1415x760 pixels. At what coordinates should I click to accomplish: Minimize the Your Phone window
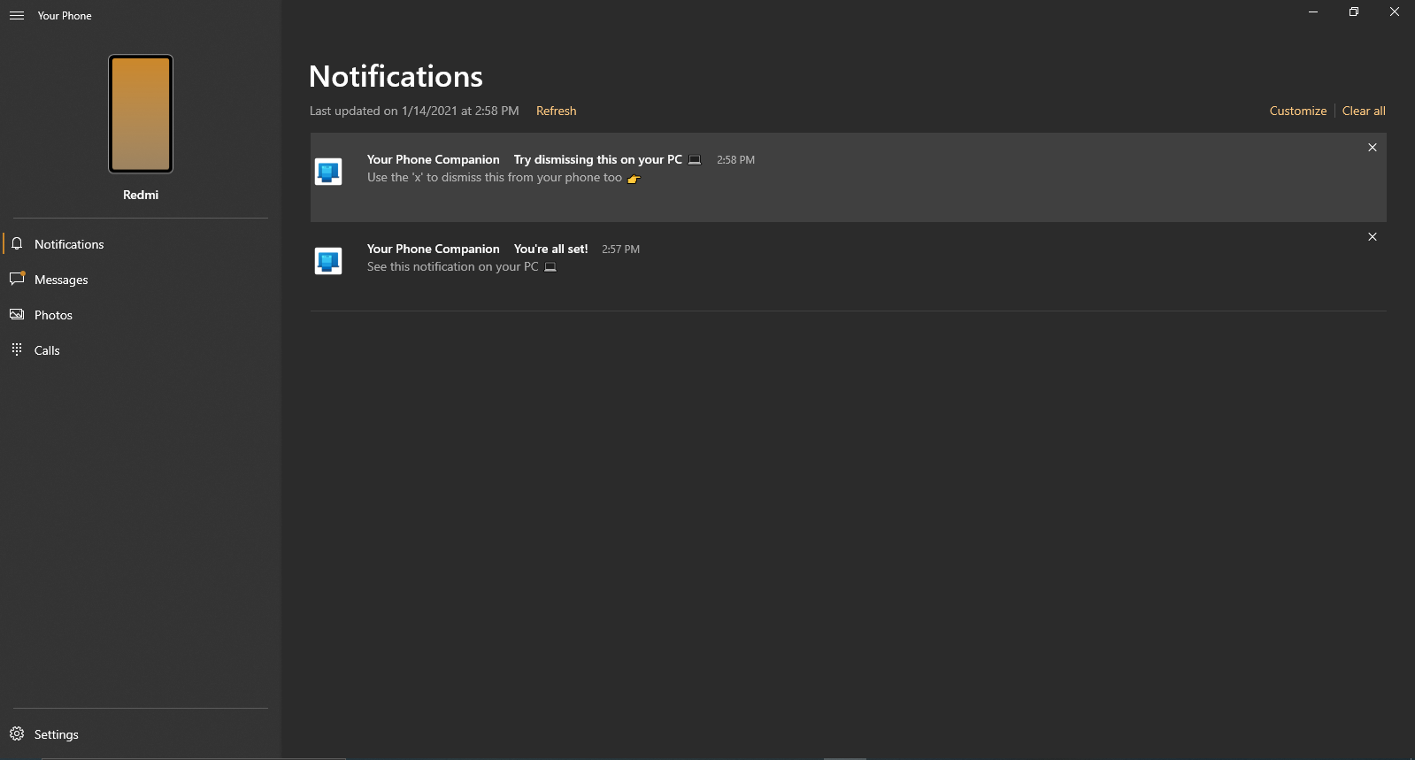[x=1313, y=12]
